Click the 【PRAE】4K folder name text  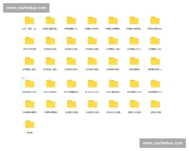(113, 112)
